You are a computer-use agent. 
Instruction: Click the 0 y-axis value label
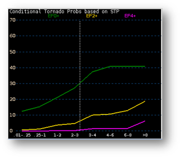click(11, 131)
